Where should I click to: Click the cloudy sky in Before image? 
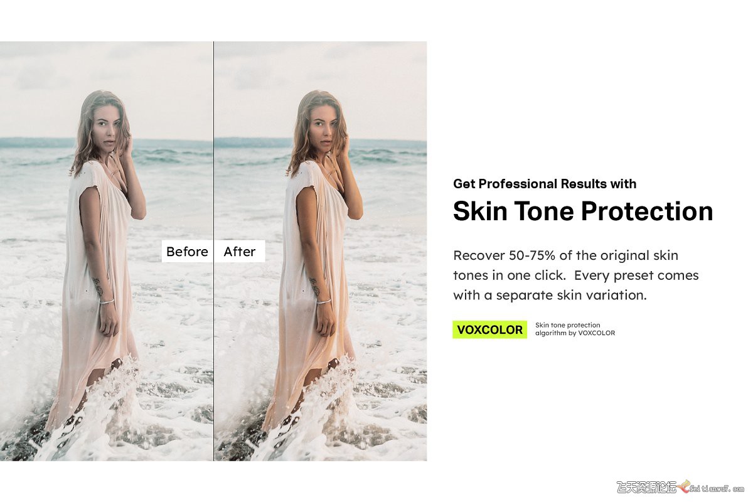tap(107, 88)
